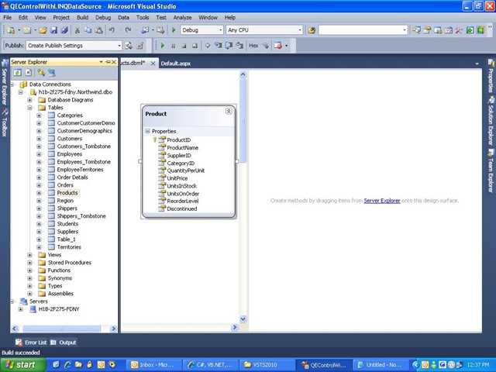Open the Output panel
Image resolution: width=496 pixels, height=372 pixels.
(64, 343)
